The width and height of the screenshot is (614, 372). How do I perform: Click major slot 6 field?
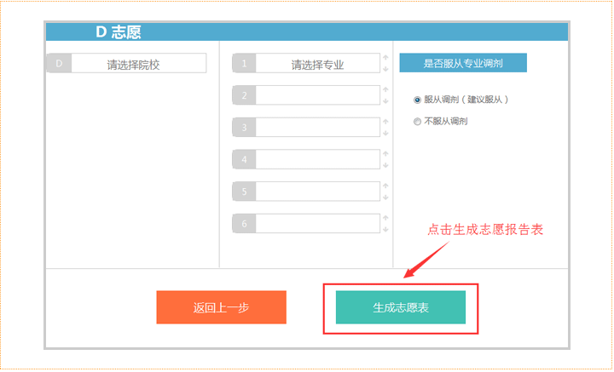(306, 224)
